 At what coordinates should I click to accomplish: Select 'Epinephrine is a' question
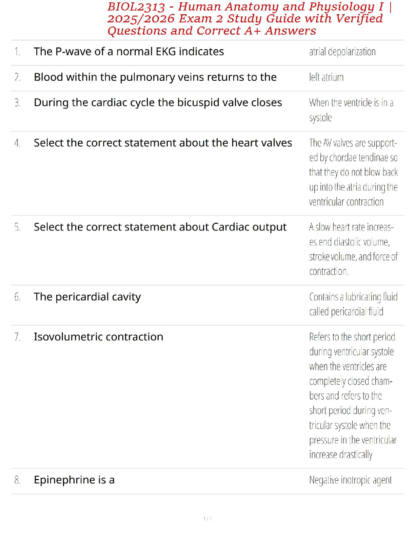click(74, 480)
